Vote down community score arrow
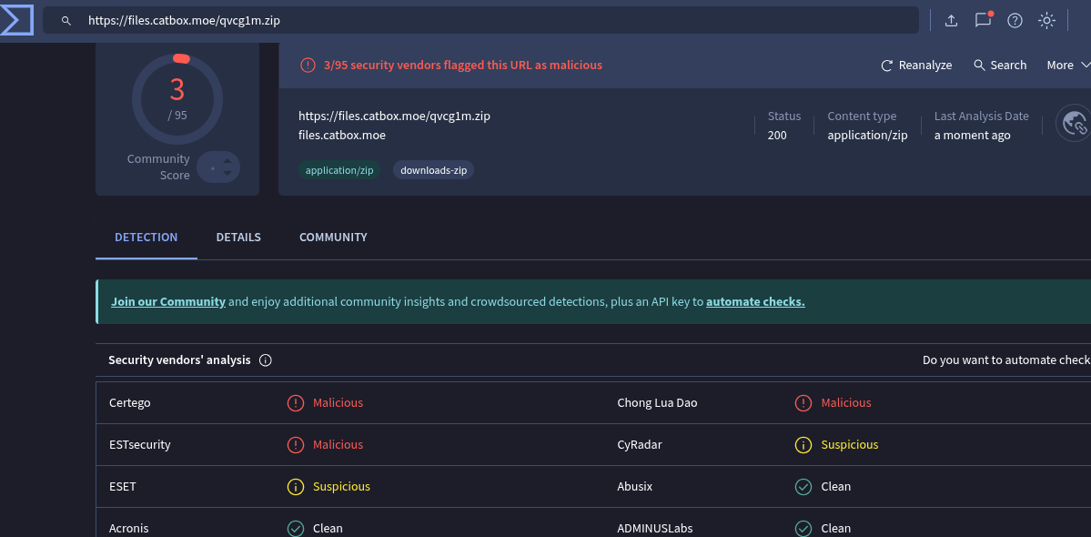Screen dimensions: 1091x537 pyautogui.click(x=227, y=173)
